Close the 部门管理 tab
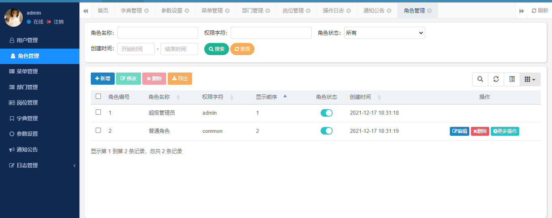Image resolution: width=552 pixels, height=218 pixels. (x=268, y=11)
